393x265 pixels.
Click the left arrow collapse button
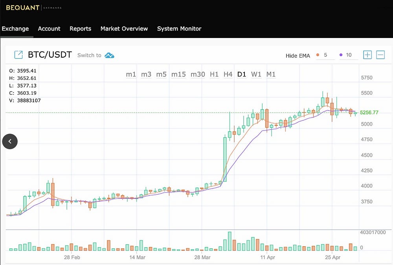coord(10,142)
